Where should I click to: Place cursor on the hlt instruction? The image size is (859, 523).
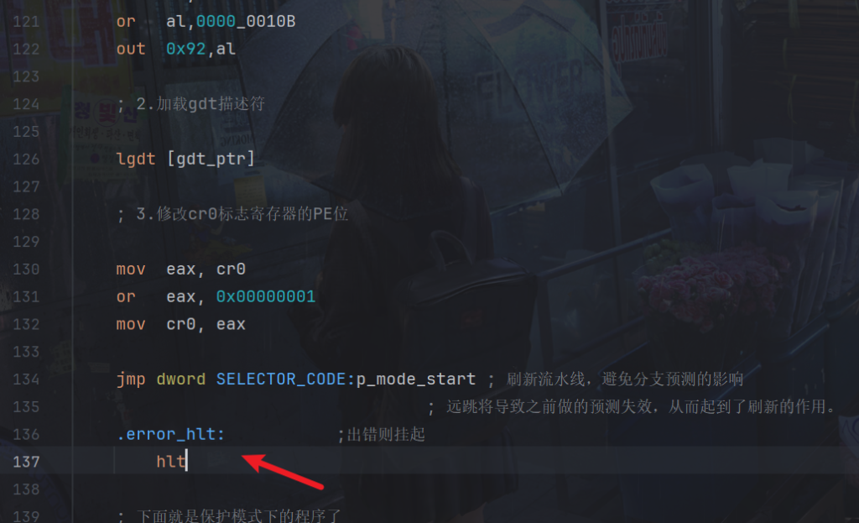(x=171, y=462)
